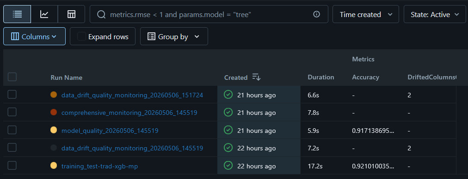Click the Run Name column header
468x179 pixels.
[66, 78]
